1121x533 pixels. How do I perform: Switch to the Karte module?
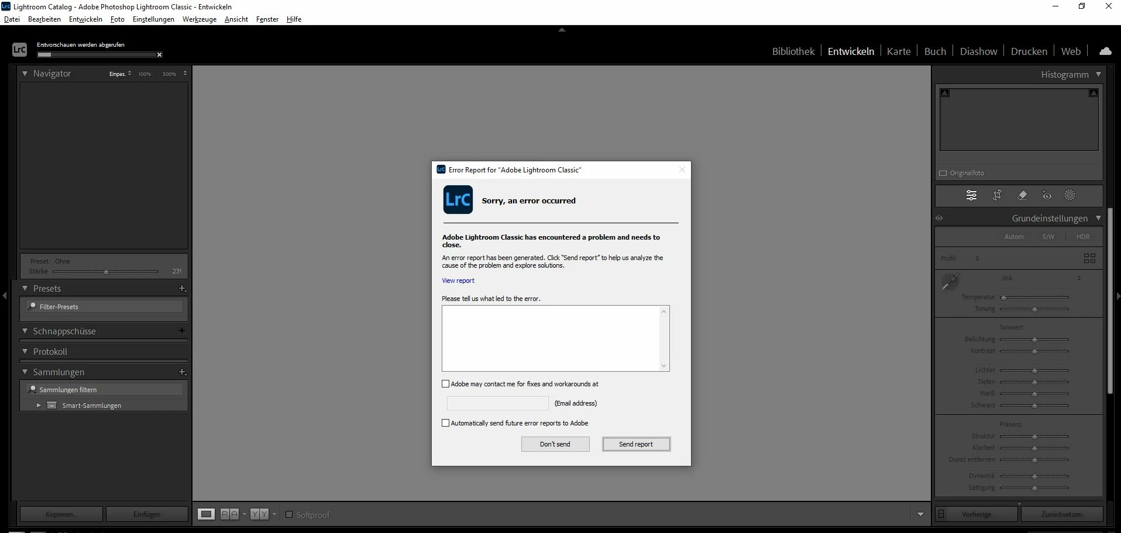click(x=898, y=51)
